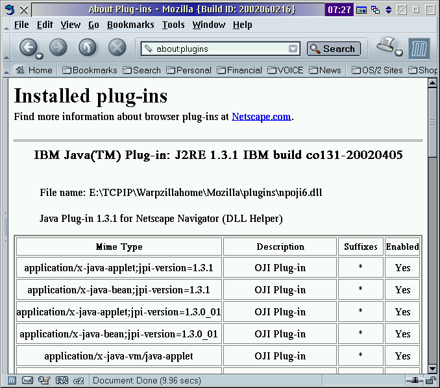Click the Mozilla M throbber logo

point(419,49)
